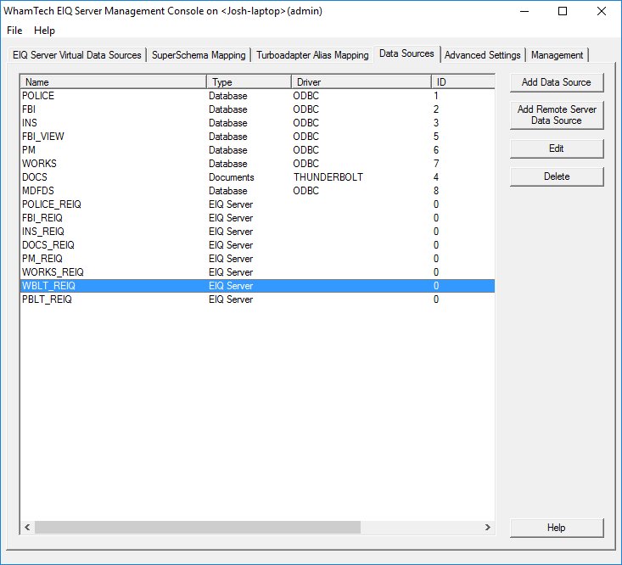The height and width of the screenshot is (565, 622).
Task: Select the FBI data source row
Action: point(257,109)
